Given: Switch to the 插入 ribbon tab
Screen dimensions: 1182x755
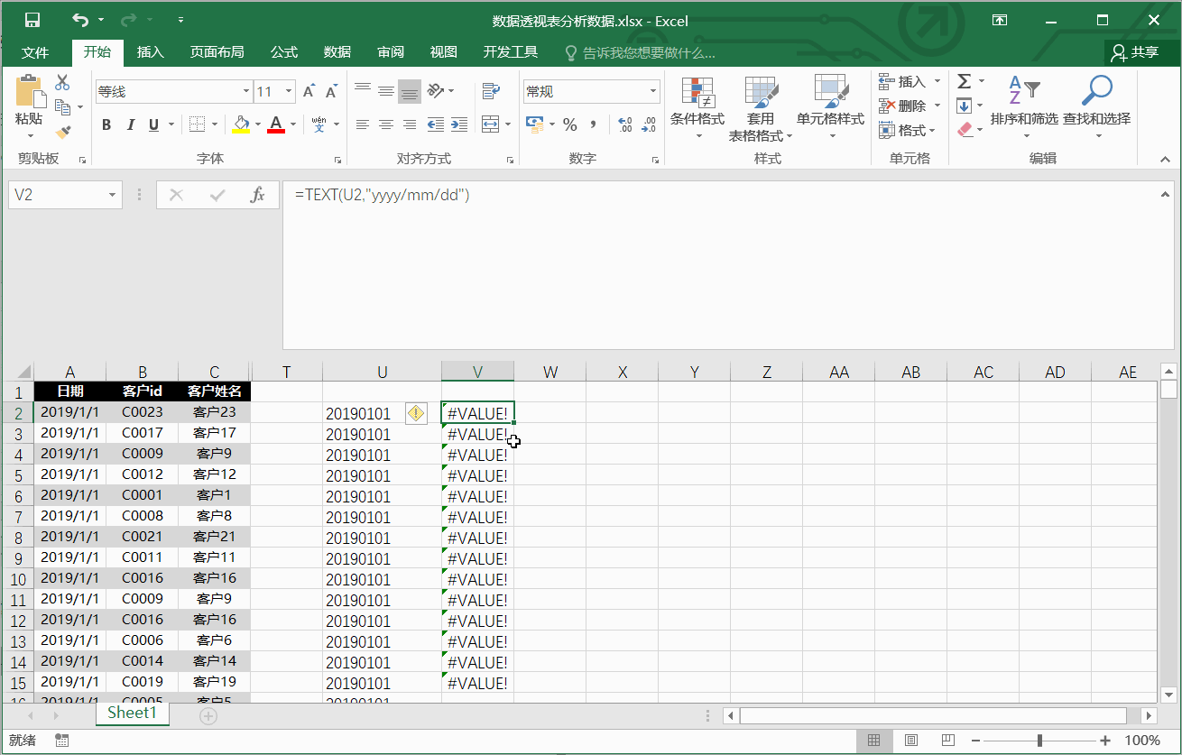Looking at the screenshot, I should tap(151, 52).
